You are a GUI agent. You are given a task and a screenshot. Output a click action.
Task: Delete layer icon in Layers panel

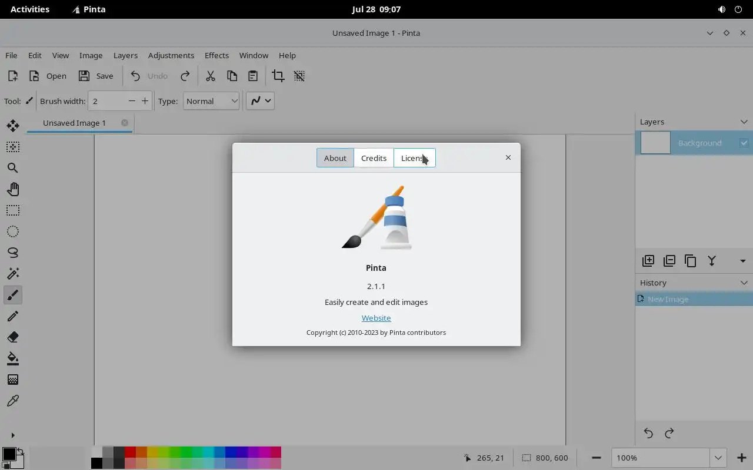pyautogui.click(x=669, y=261)
